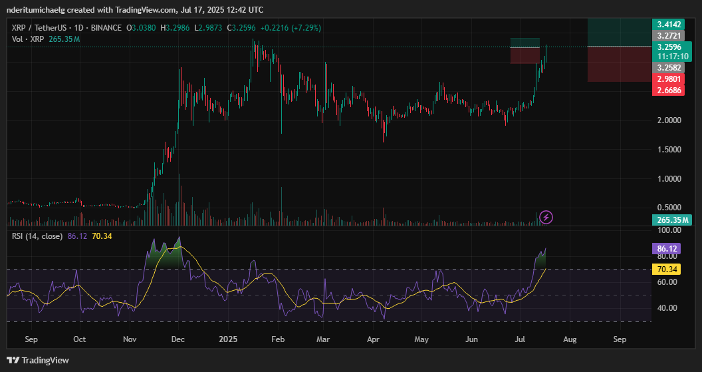Click the red 2.6686 stop price tag
The image size is (702, 372).
tap(668, 91)
